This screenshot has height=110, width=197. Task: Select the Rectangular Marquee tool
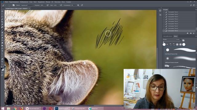(x=2, y=14)
